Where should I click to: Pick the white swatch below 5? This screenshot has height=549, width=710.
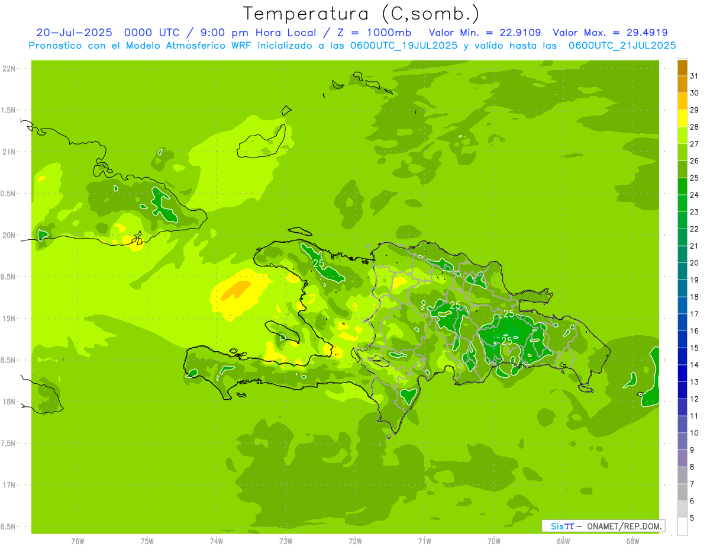point(682,526)
